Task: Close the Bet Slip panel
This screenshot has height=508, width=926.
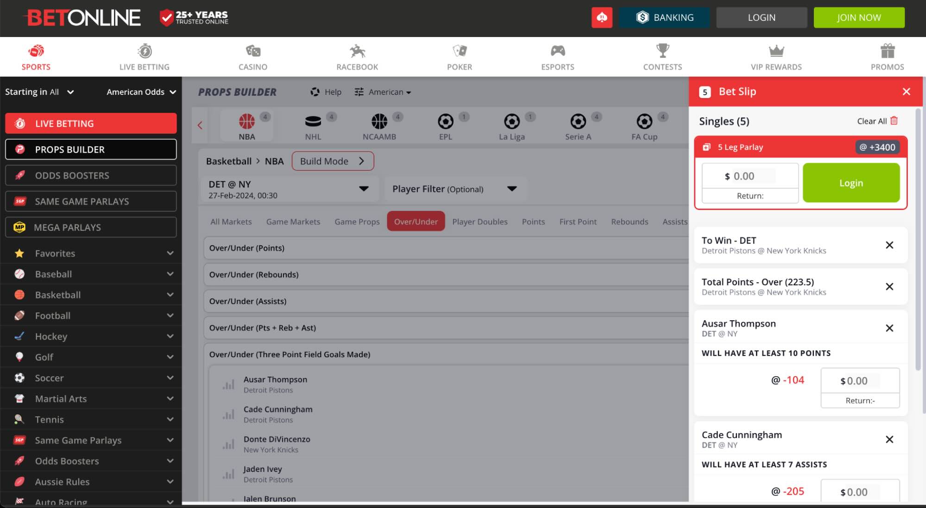Action: [x=907, y=92]
